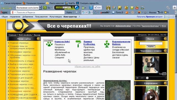Image resolution: width=177 pixels, height=100 pixels.
Task: Open Мой профиль link
Action: [x=25, y=35]
